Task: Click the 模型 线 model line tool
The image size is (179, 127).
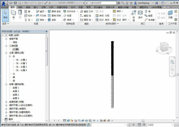Action: click(x=85, y=16)
